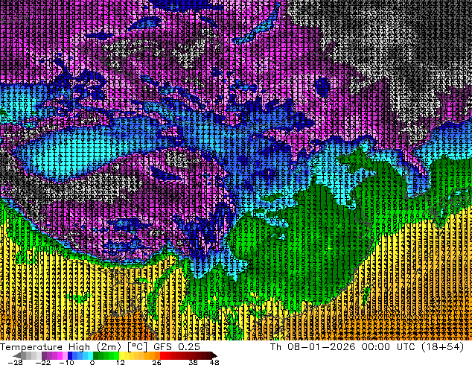
Task: Click the cyan legend swatch left of 0
Action: click(x=90, y=355)
